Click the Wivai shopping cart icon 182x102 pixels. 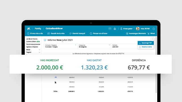(148, 33)
